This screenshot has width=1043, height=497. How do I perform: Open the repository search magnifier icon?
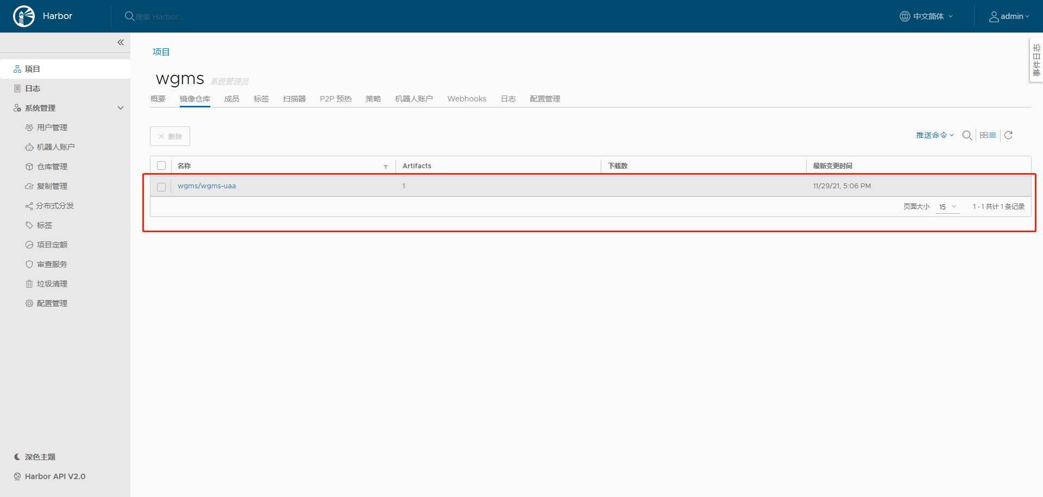967,135
